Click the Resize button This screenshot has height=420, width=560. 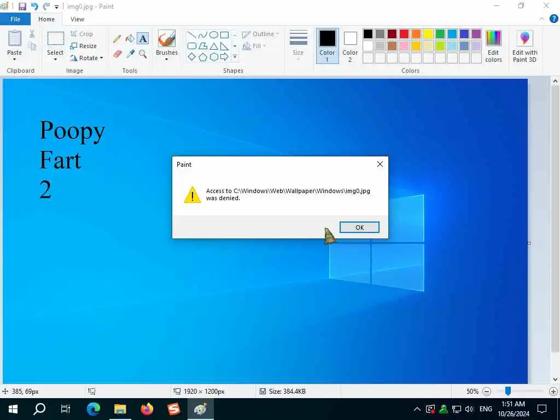84,46
